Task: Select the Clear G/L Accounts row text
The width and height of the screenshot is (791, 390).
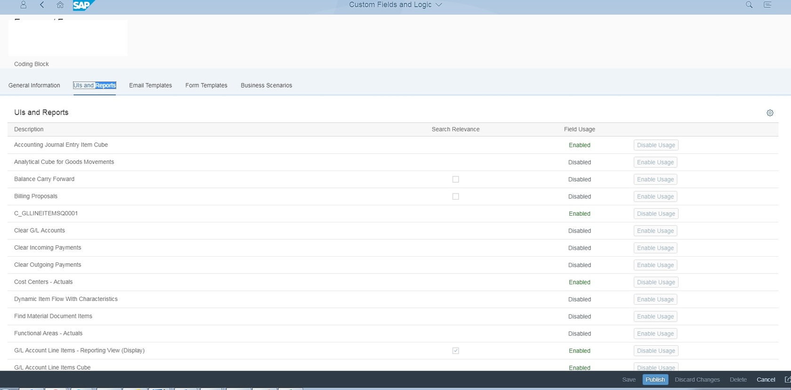Action: point(40,231)
